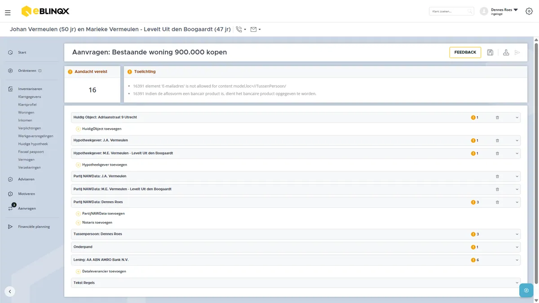The height and width of the screenshot is (303, 539).
Task: Expand Hypotheekgever J.A. Vermeulen section
Action: (x=517, y=141)
